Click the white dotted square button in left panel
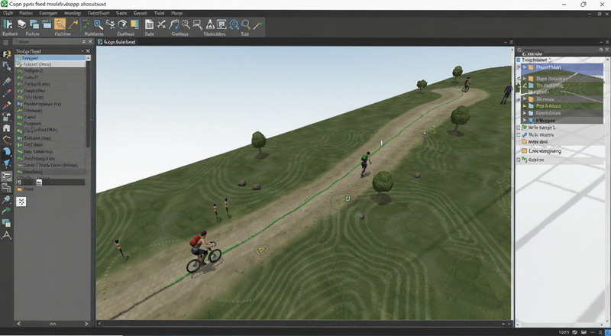The width and height of the screenshot is (611, 336). [21, 202]
